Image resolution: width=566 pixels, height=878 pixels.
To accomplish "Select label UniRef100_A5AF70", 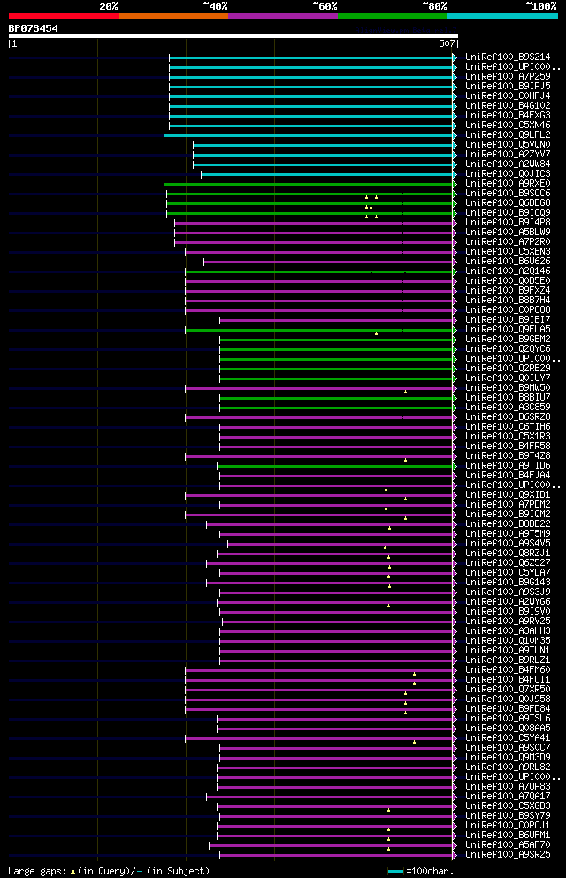I will (x=508, y=844).
